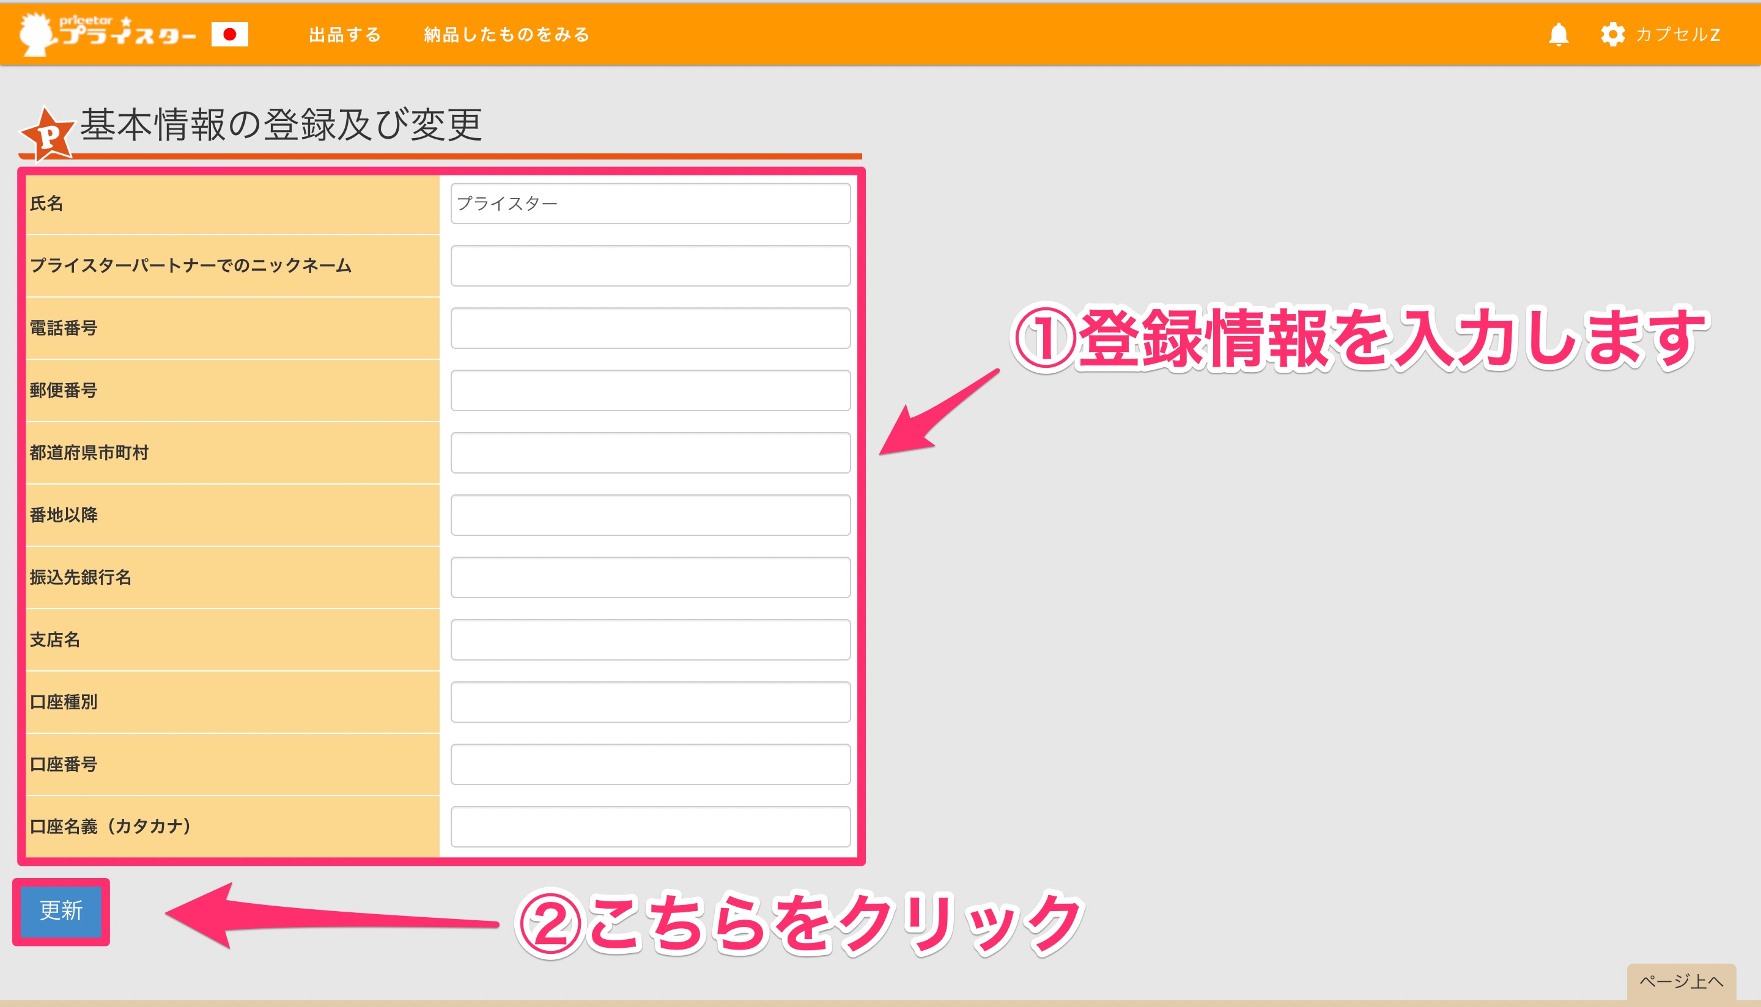
Task: Click the 振込先銀行名 label text
Action: tap(80, 577)
